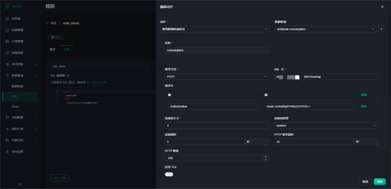Click the EMQX logo icon
Screen dimensions: 391x189
8,6
